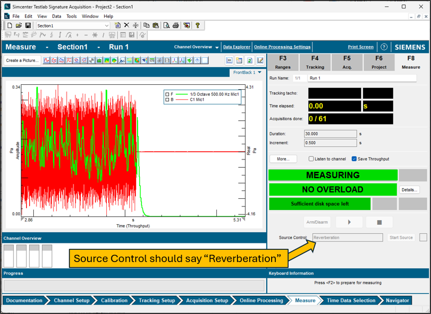Image resolution: width=431 pixels, height=314 pixels.
Task: Open the Data Explorer link
Action: 237,47
